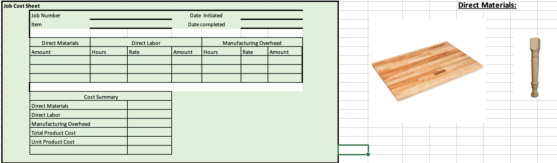
Task: Click the Total Product Cost label
Action: point(54,133)
